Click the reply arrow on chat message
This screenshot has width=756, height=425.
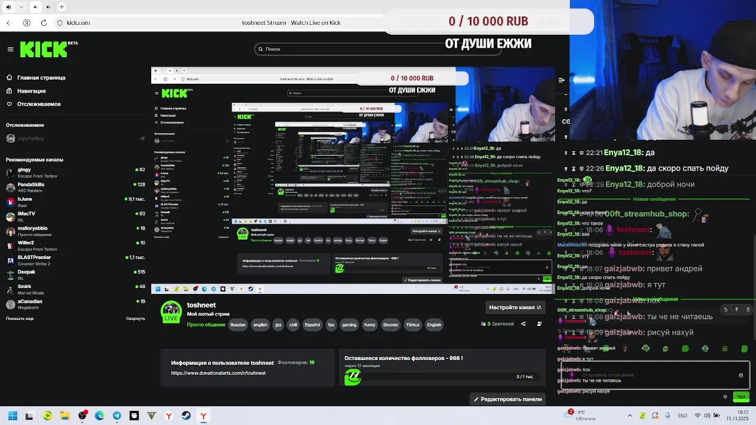pos(725,309)
